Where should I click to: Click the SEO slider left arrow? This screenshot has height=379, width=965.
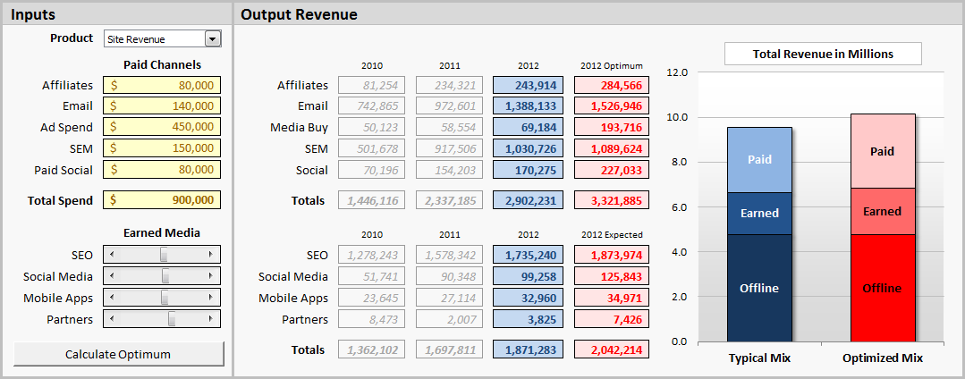click(112, 255)
